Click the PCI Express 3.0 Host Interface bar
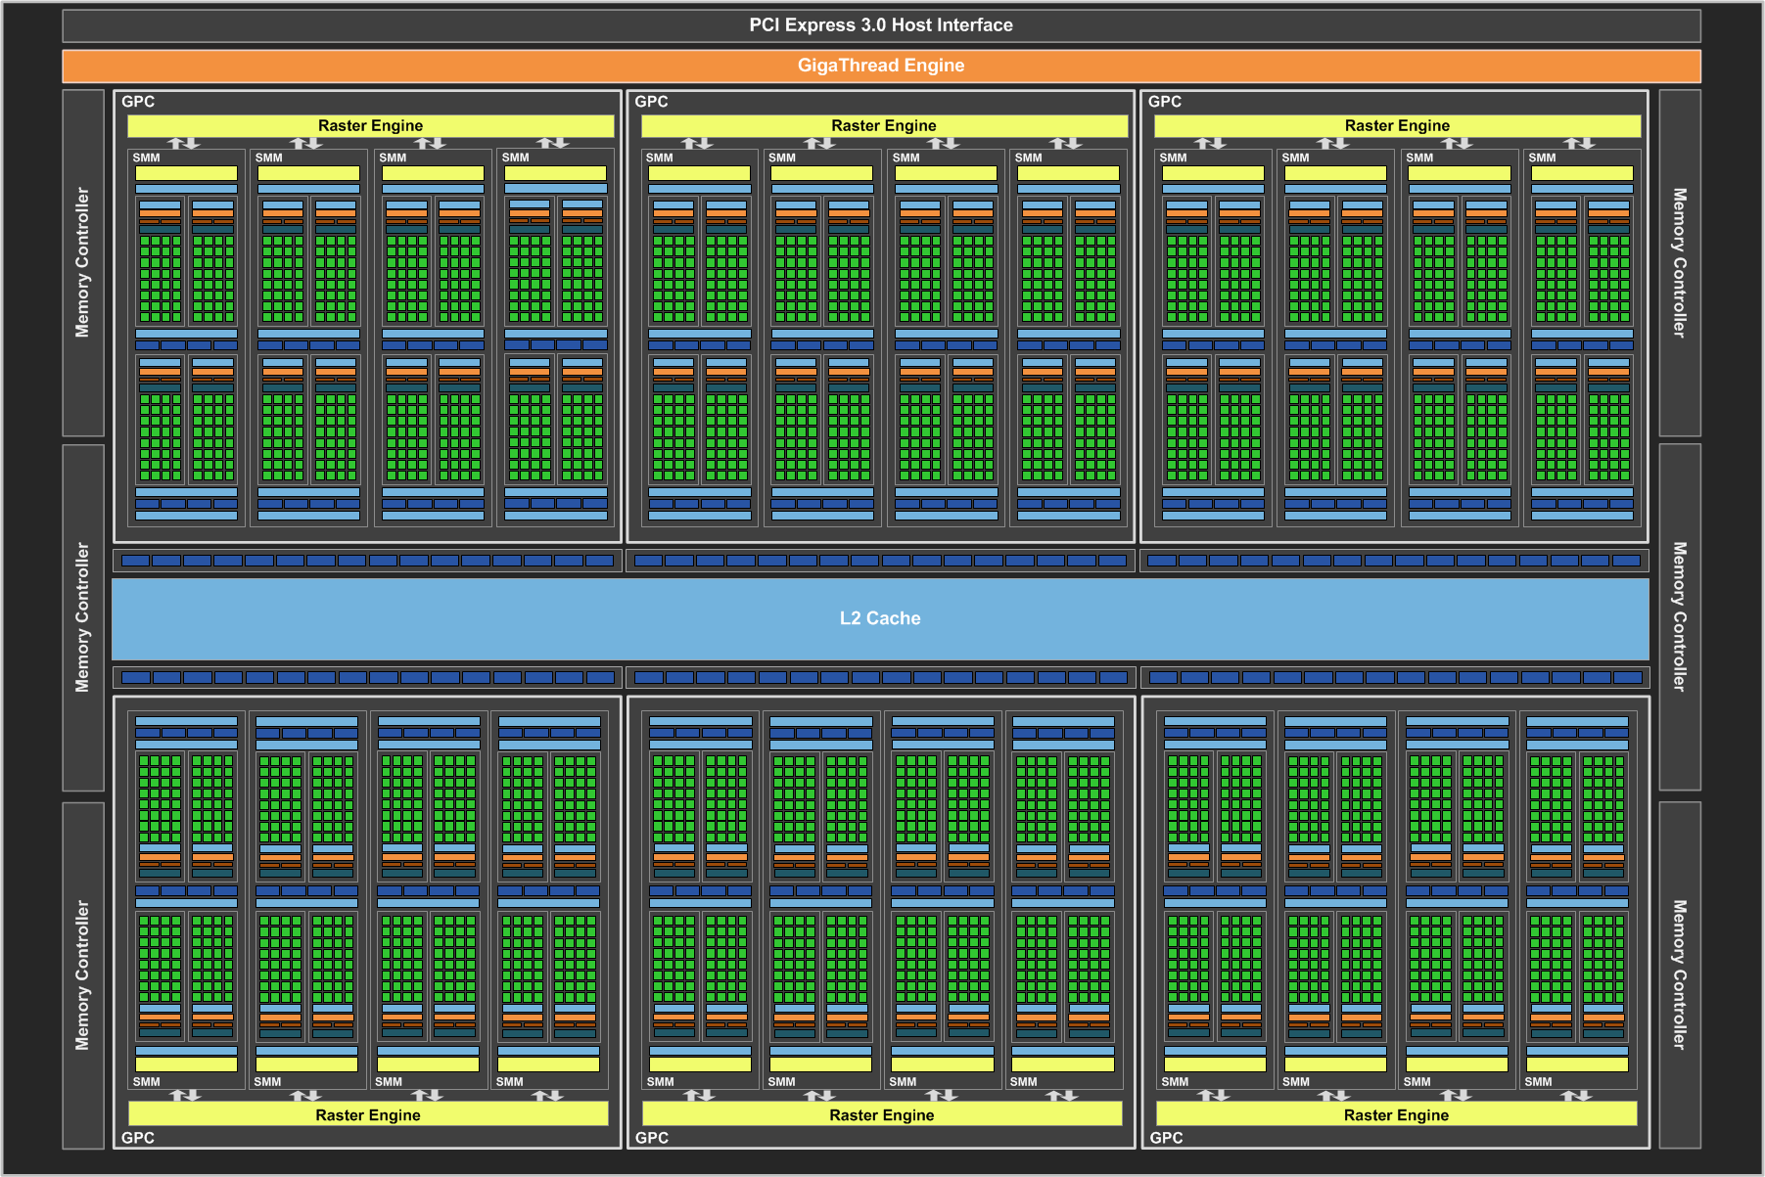Image resolution: width=1765 pixels, height=1177 pixels. 881,25
